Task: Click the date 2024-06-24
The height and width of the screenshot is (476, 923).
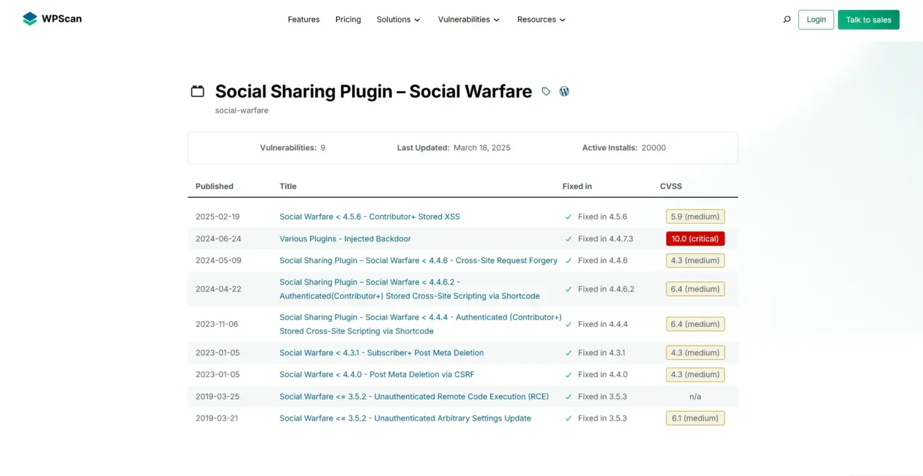Action: pyautogui.click(x=219, y=239)
